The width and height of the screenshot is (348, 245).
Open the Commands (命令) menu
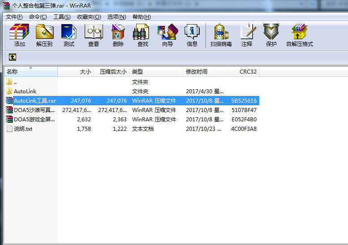coord(38,17)
